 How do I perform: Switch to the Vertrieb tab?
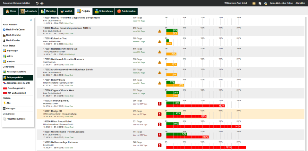coord(66,11)
